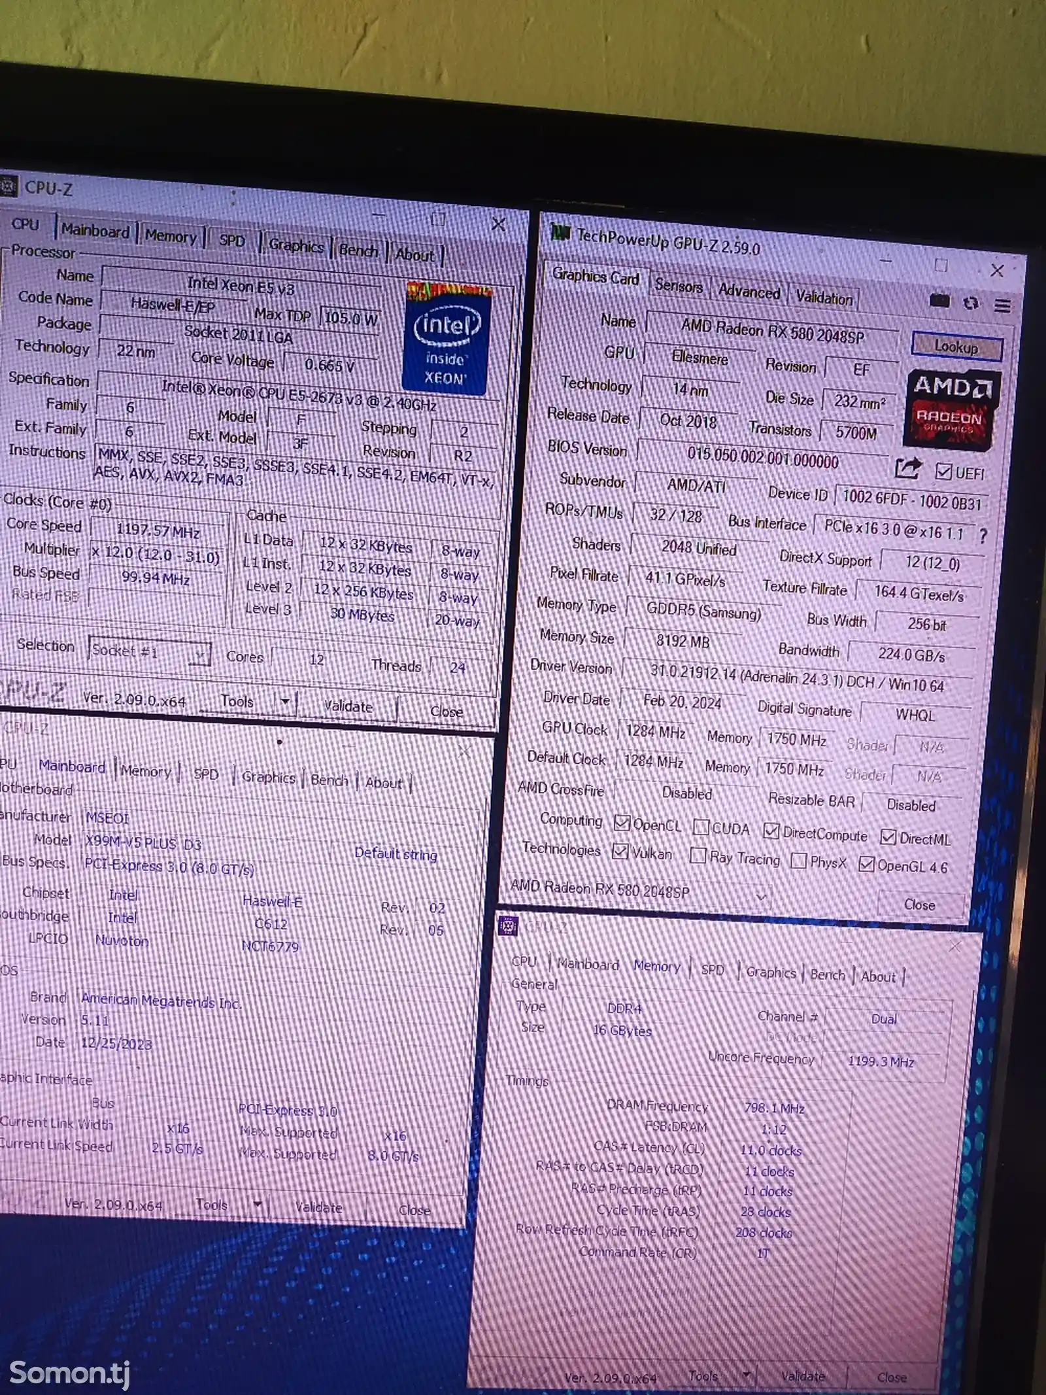Screen dimensions: 1046x1395
Task: Click Close in top CPU-Z window
Action: pos(447,712)
